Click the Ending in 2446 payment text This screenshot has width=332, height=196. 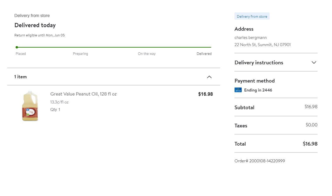click(258, 90)
